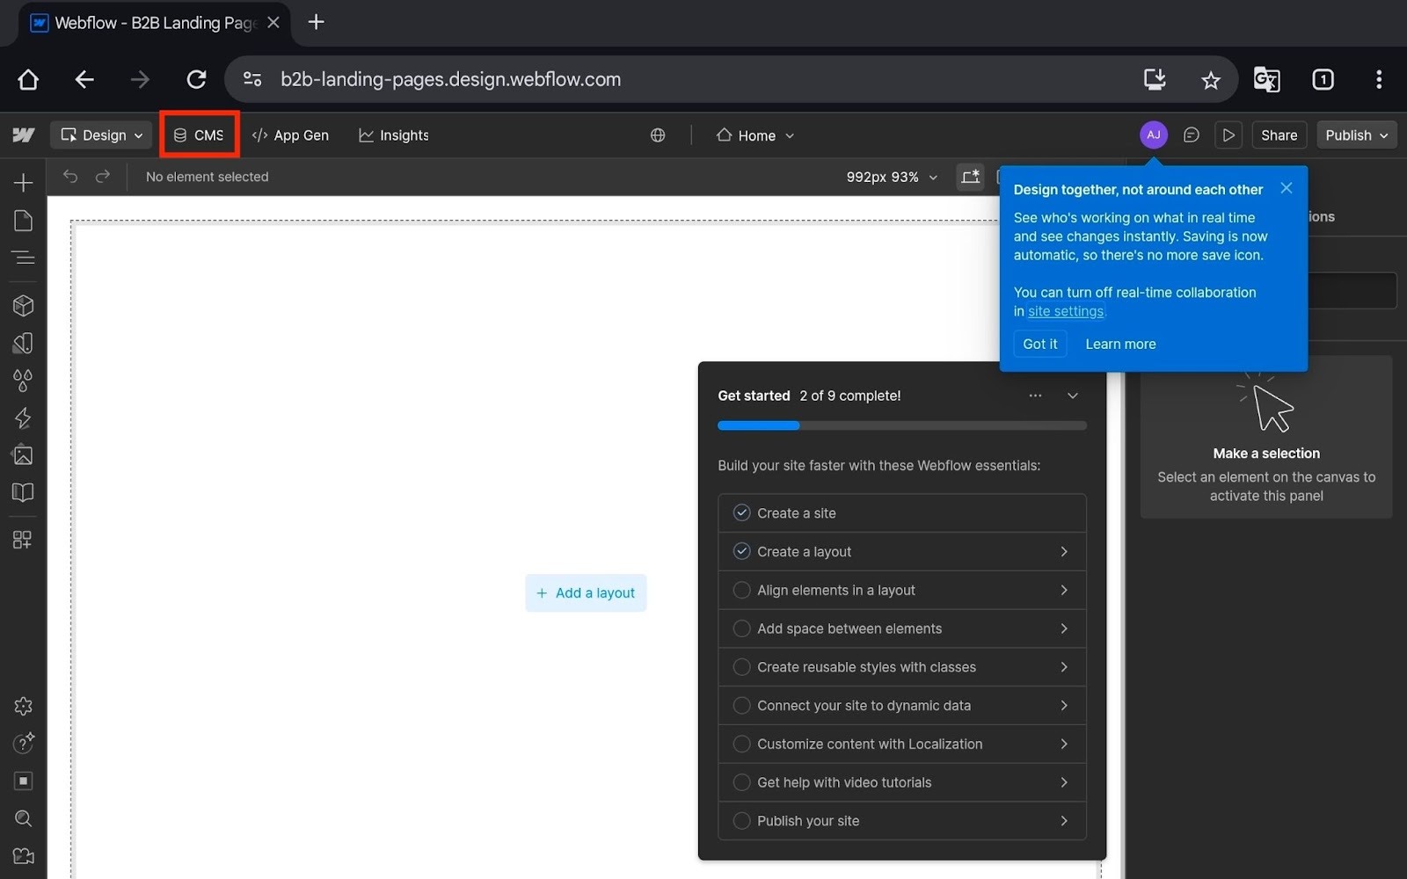Expand Create a layout row arrow
1407x879 pixels.
click(1064, 552)
